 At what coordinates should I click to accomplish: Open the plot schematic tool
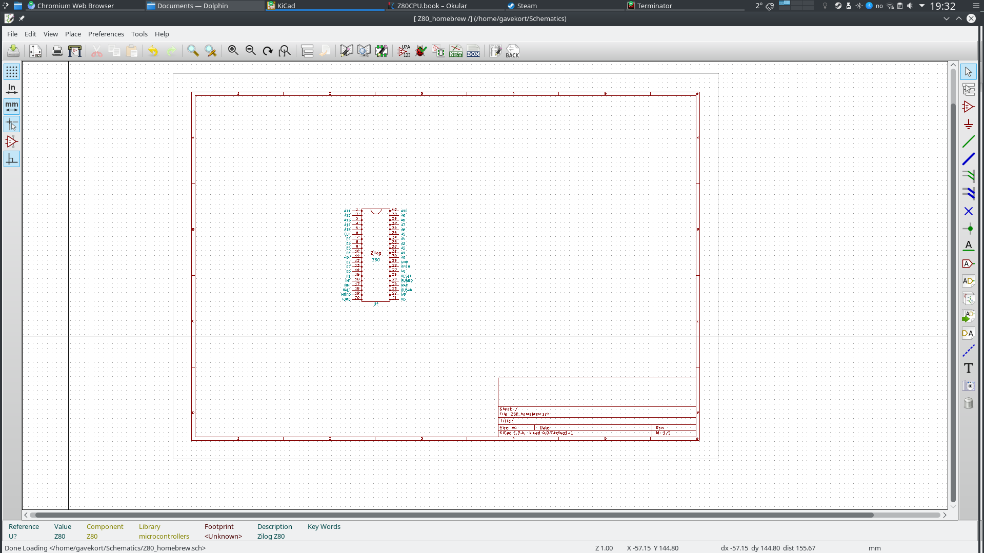(x=75, y=51)
